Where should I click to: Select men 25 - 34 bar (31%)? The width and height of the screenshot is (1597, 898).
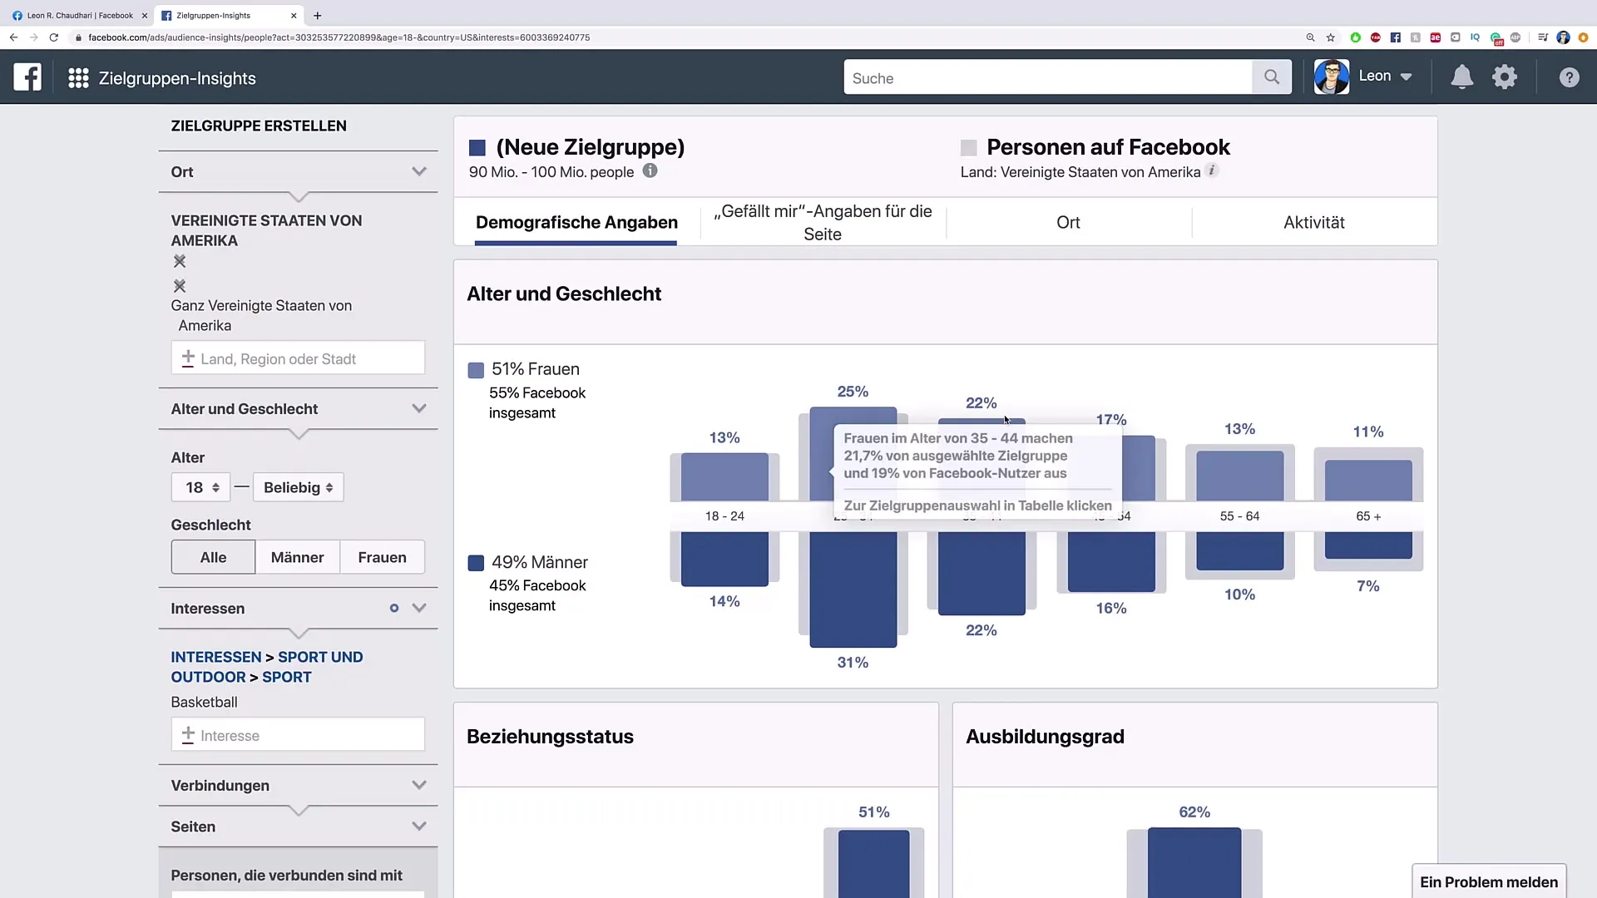[853, 590]
